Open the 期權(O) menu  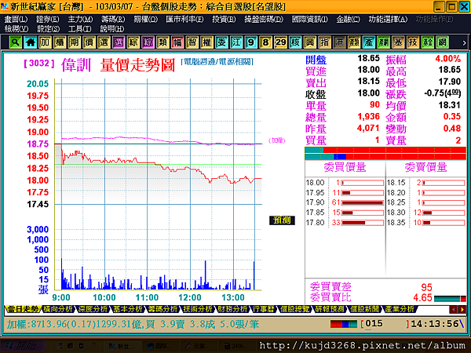pos(146,20)
